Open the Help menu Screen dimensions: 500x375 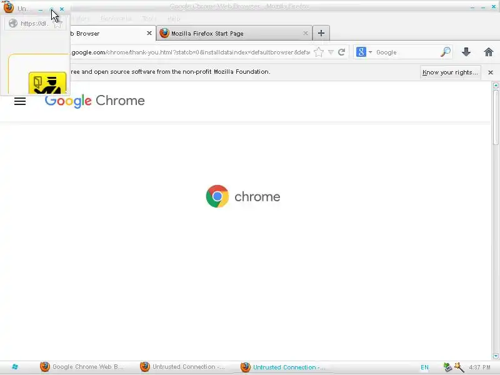tap(174, 19)
